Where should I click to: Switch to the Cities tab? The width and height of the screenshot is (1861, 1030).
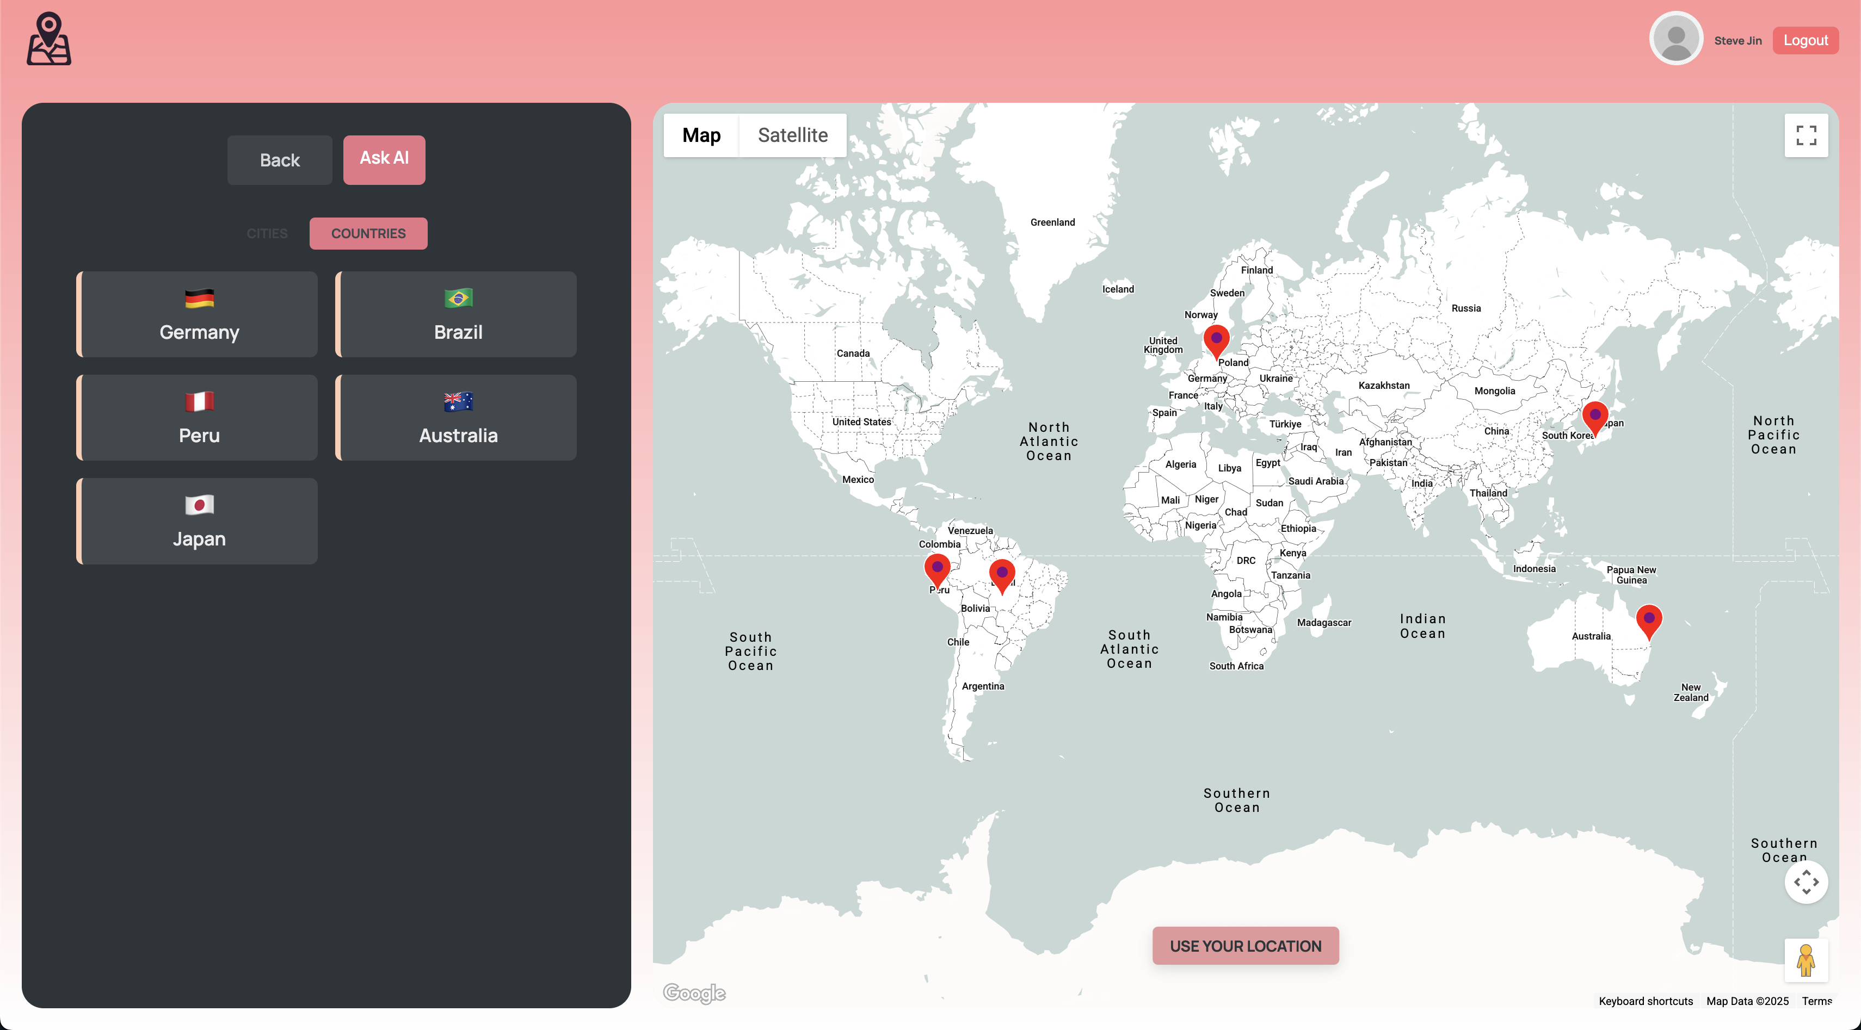(267, 233)
